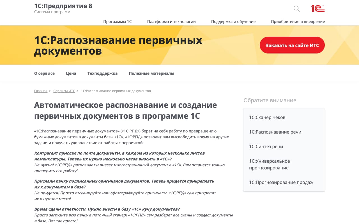Click the red 1C logo
359x224 pixels.
(x=318, y=8)
